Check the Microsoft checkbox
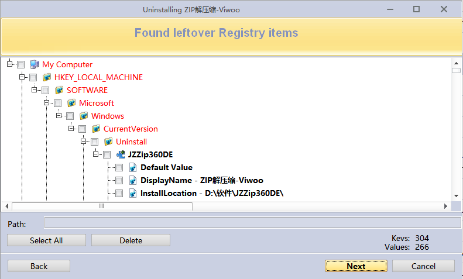The height and width of the screenshot is (279, 463). 57,103
